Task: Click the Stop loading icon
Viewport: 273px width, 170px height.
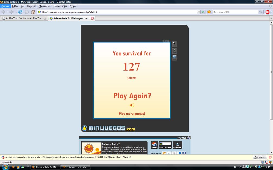Action: (27, 12)
